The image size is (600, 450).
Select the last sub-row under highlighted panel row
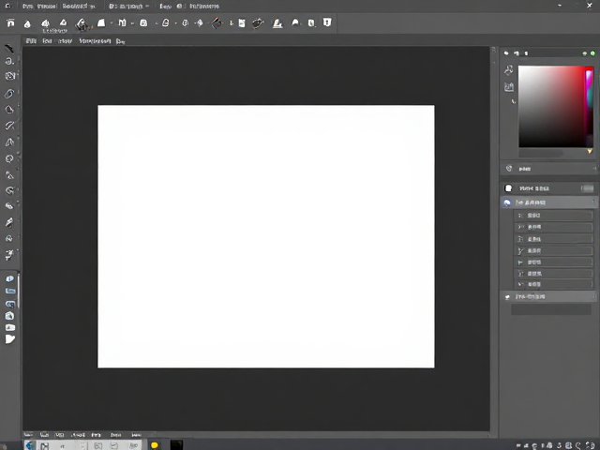pyautogui.click(x=554, y=284)
